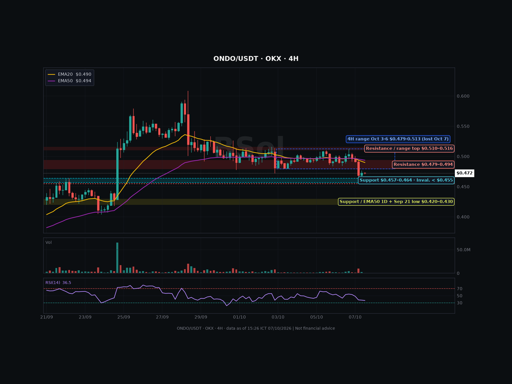Click the large green breakout candle near 25/09
The height and width of the screenshot is (384, 512).
117,174
